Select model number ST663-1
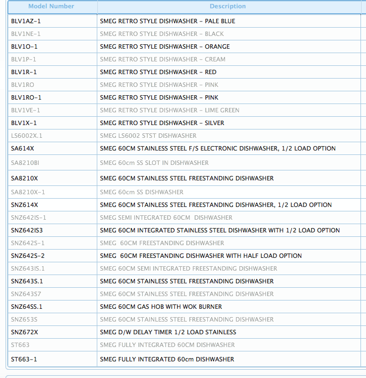The height and width of the screenshot is (378, 366). click(24, 359)
